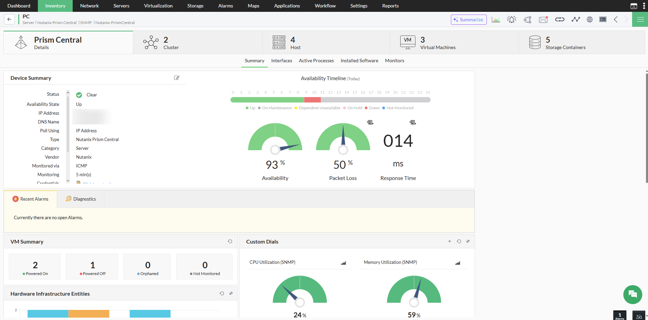Viewport: 648px width, 320px height.
Task: Launch the terminal console icon
Action: pos(603,20)
